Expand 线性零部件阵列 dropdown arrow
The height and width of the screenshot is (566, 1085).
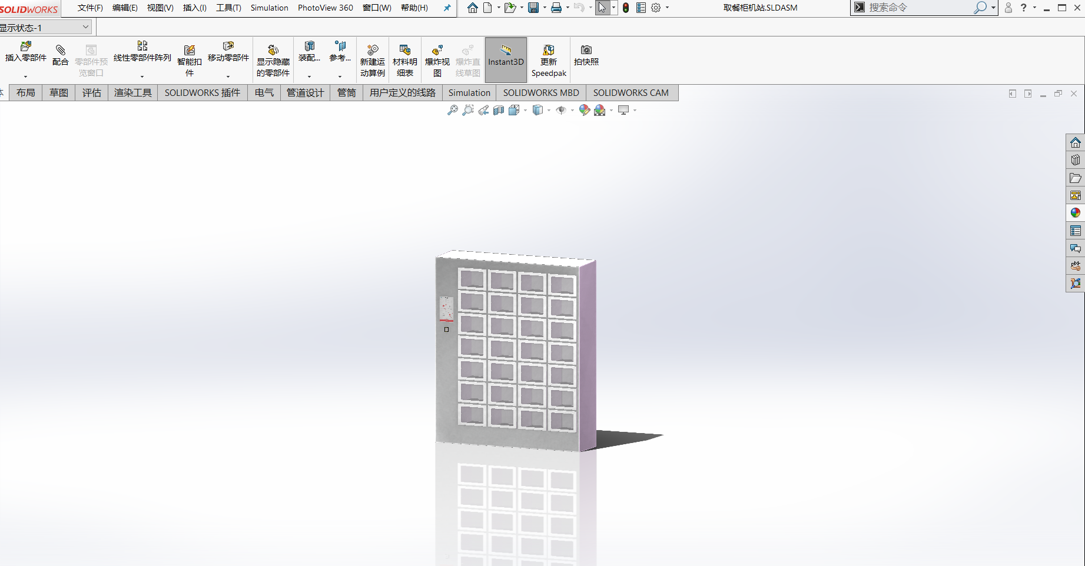[x=142, y=76]
